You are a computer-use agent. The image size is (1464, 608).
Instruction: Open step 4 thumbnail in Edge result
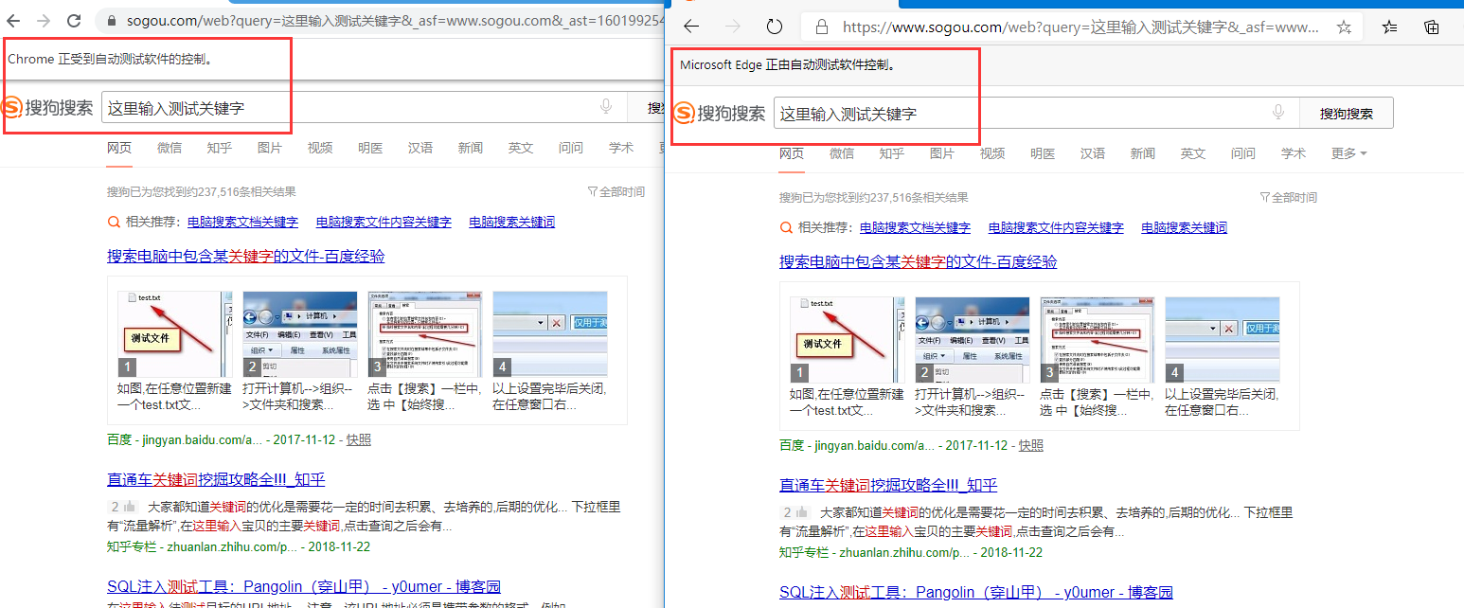click(x=1223, y=340)
